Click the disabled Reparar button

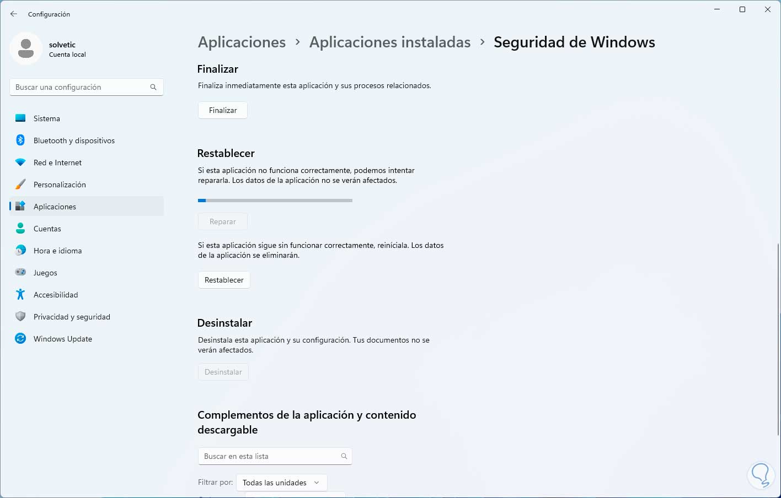pyautogui.click(x=223, y=221)
